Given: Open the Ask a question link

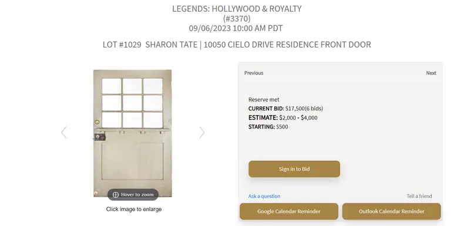Looking at the screenshot, I should click(264, 196).
